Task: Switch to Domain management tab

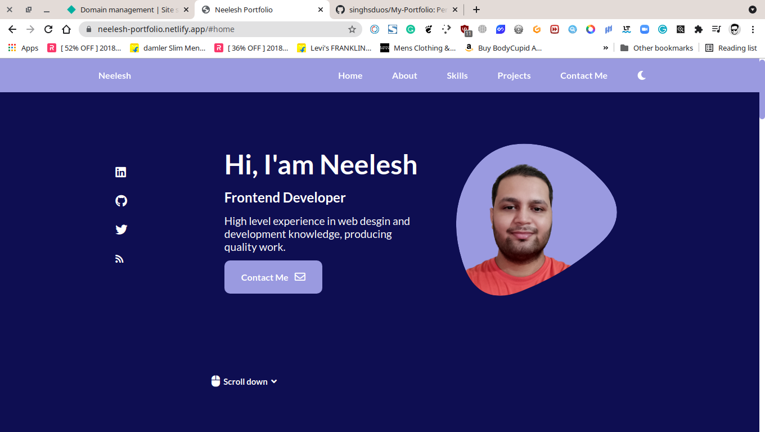Action: click(x=128, y=10)
